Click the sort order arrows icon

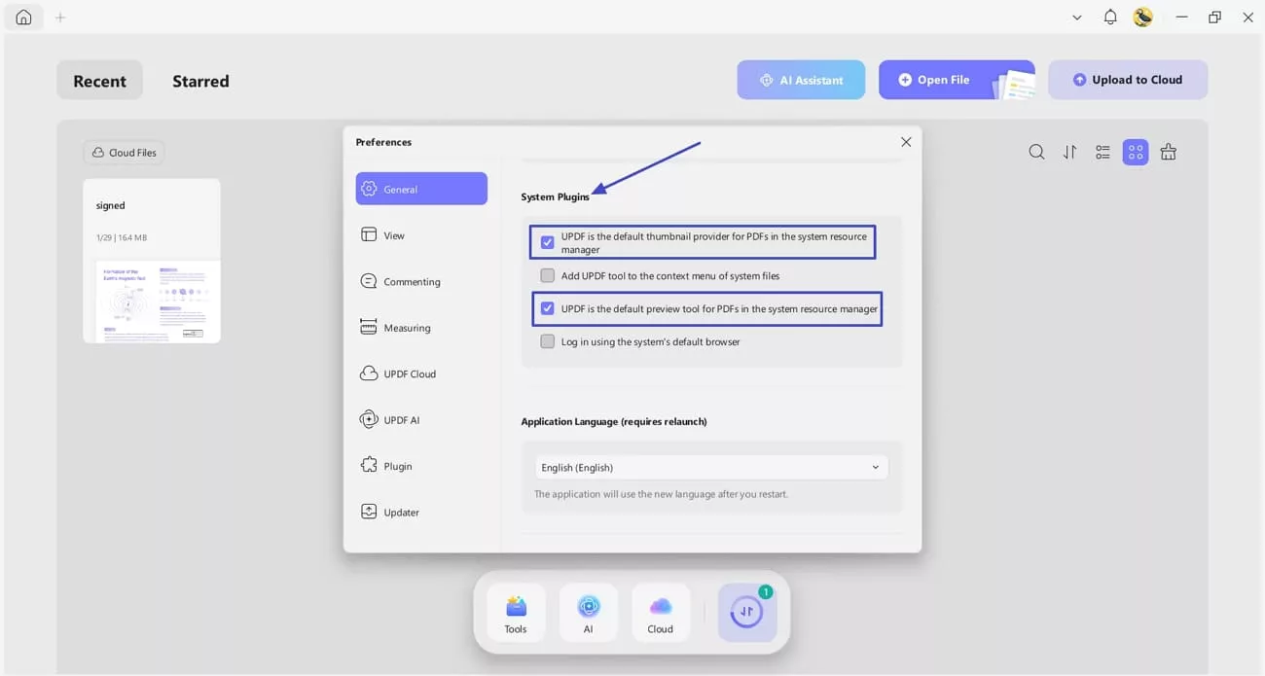[x=1069, y=152]
